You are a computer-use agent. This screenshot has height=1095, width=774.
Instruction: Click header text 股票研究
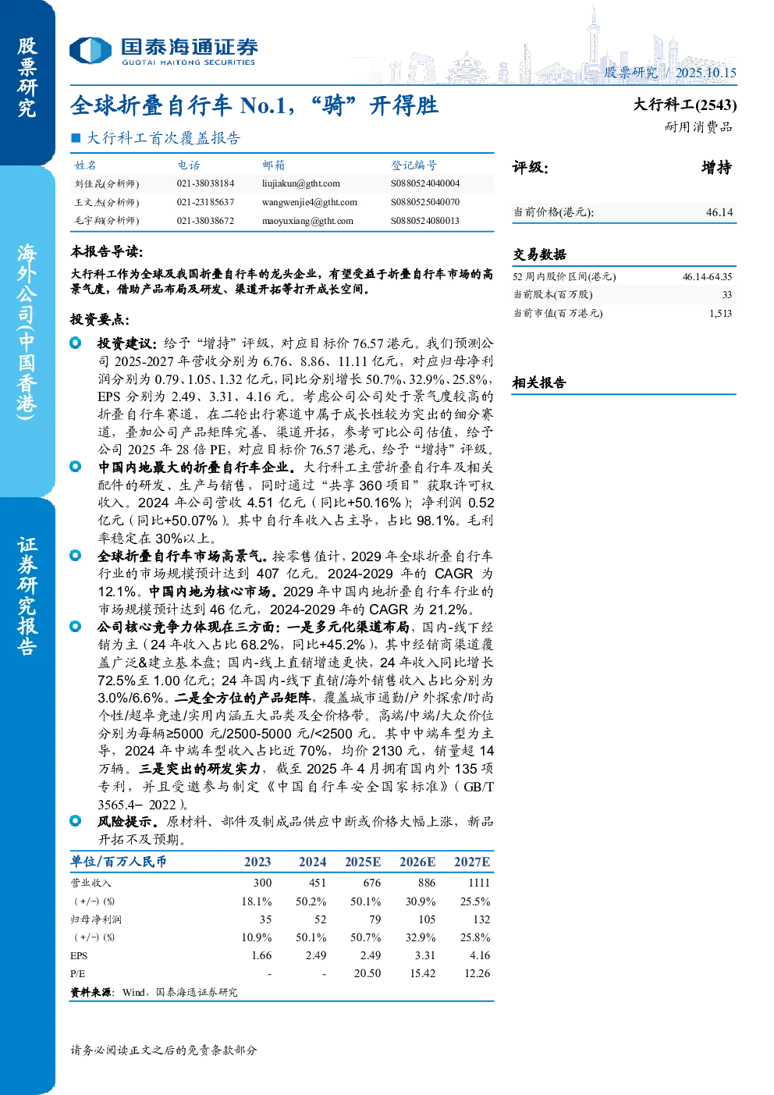[x=631, y=73]
